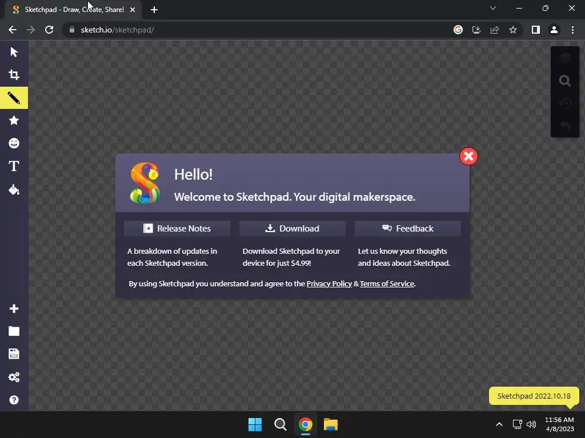
Task: Activate the Pencil brush tool
Action: pyautogui.click(x=14, y=98)
